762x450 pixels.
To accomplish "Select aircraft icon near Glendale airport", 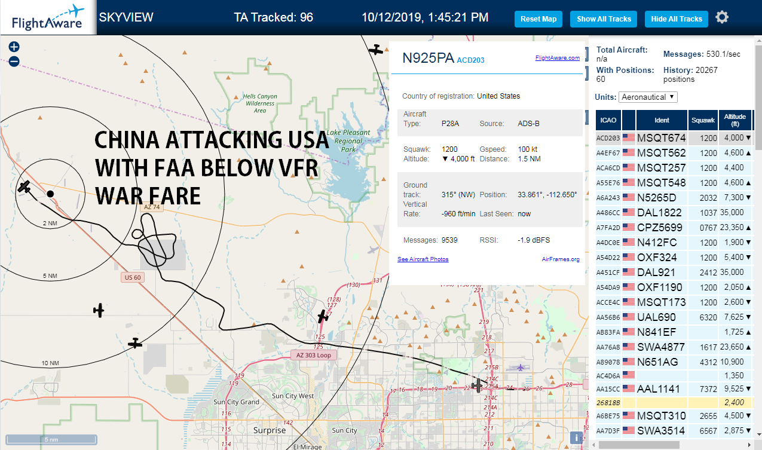I will (477, 385).
